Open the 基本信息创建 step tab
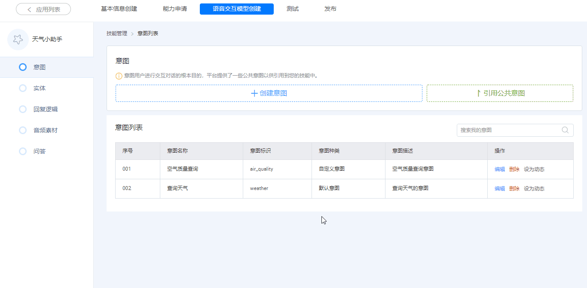 pyautogui.click(x=119, y=9)
